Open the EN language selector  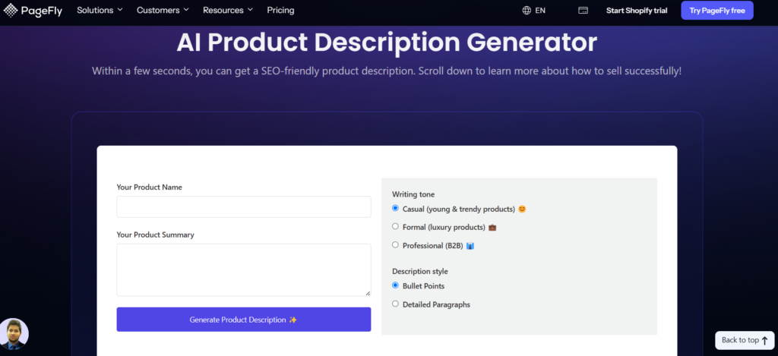(x=534, y=11)
